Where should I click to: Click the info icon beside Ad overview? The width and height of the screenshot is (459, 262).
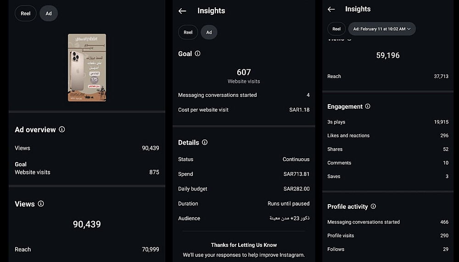(62, 129)
